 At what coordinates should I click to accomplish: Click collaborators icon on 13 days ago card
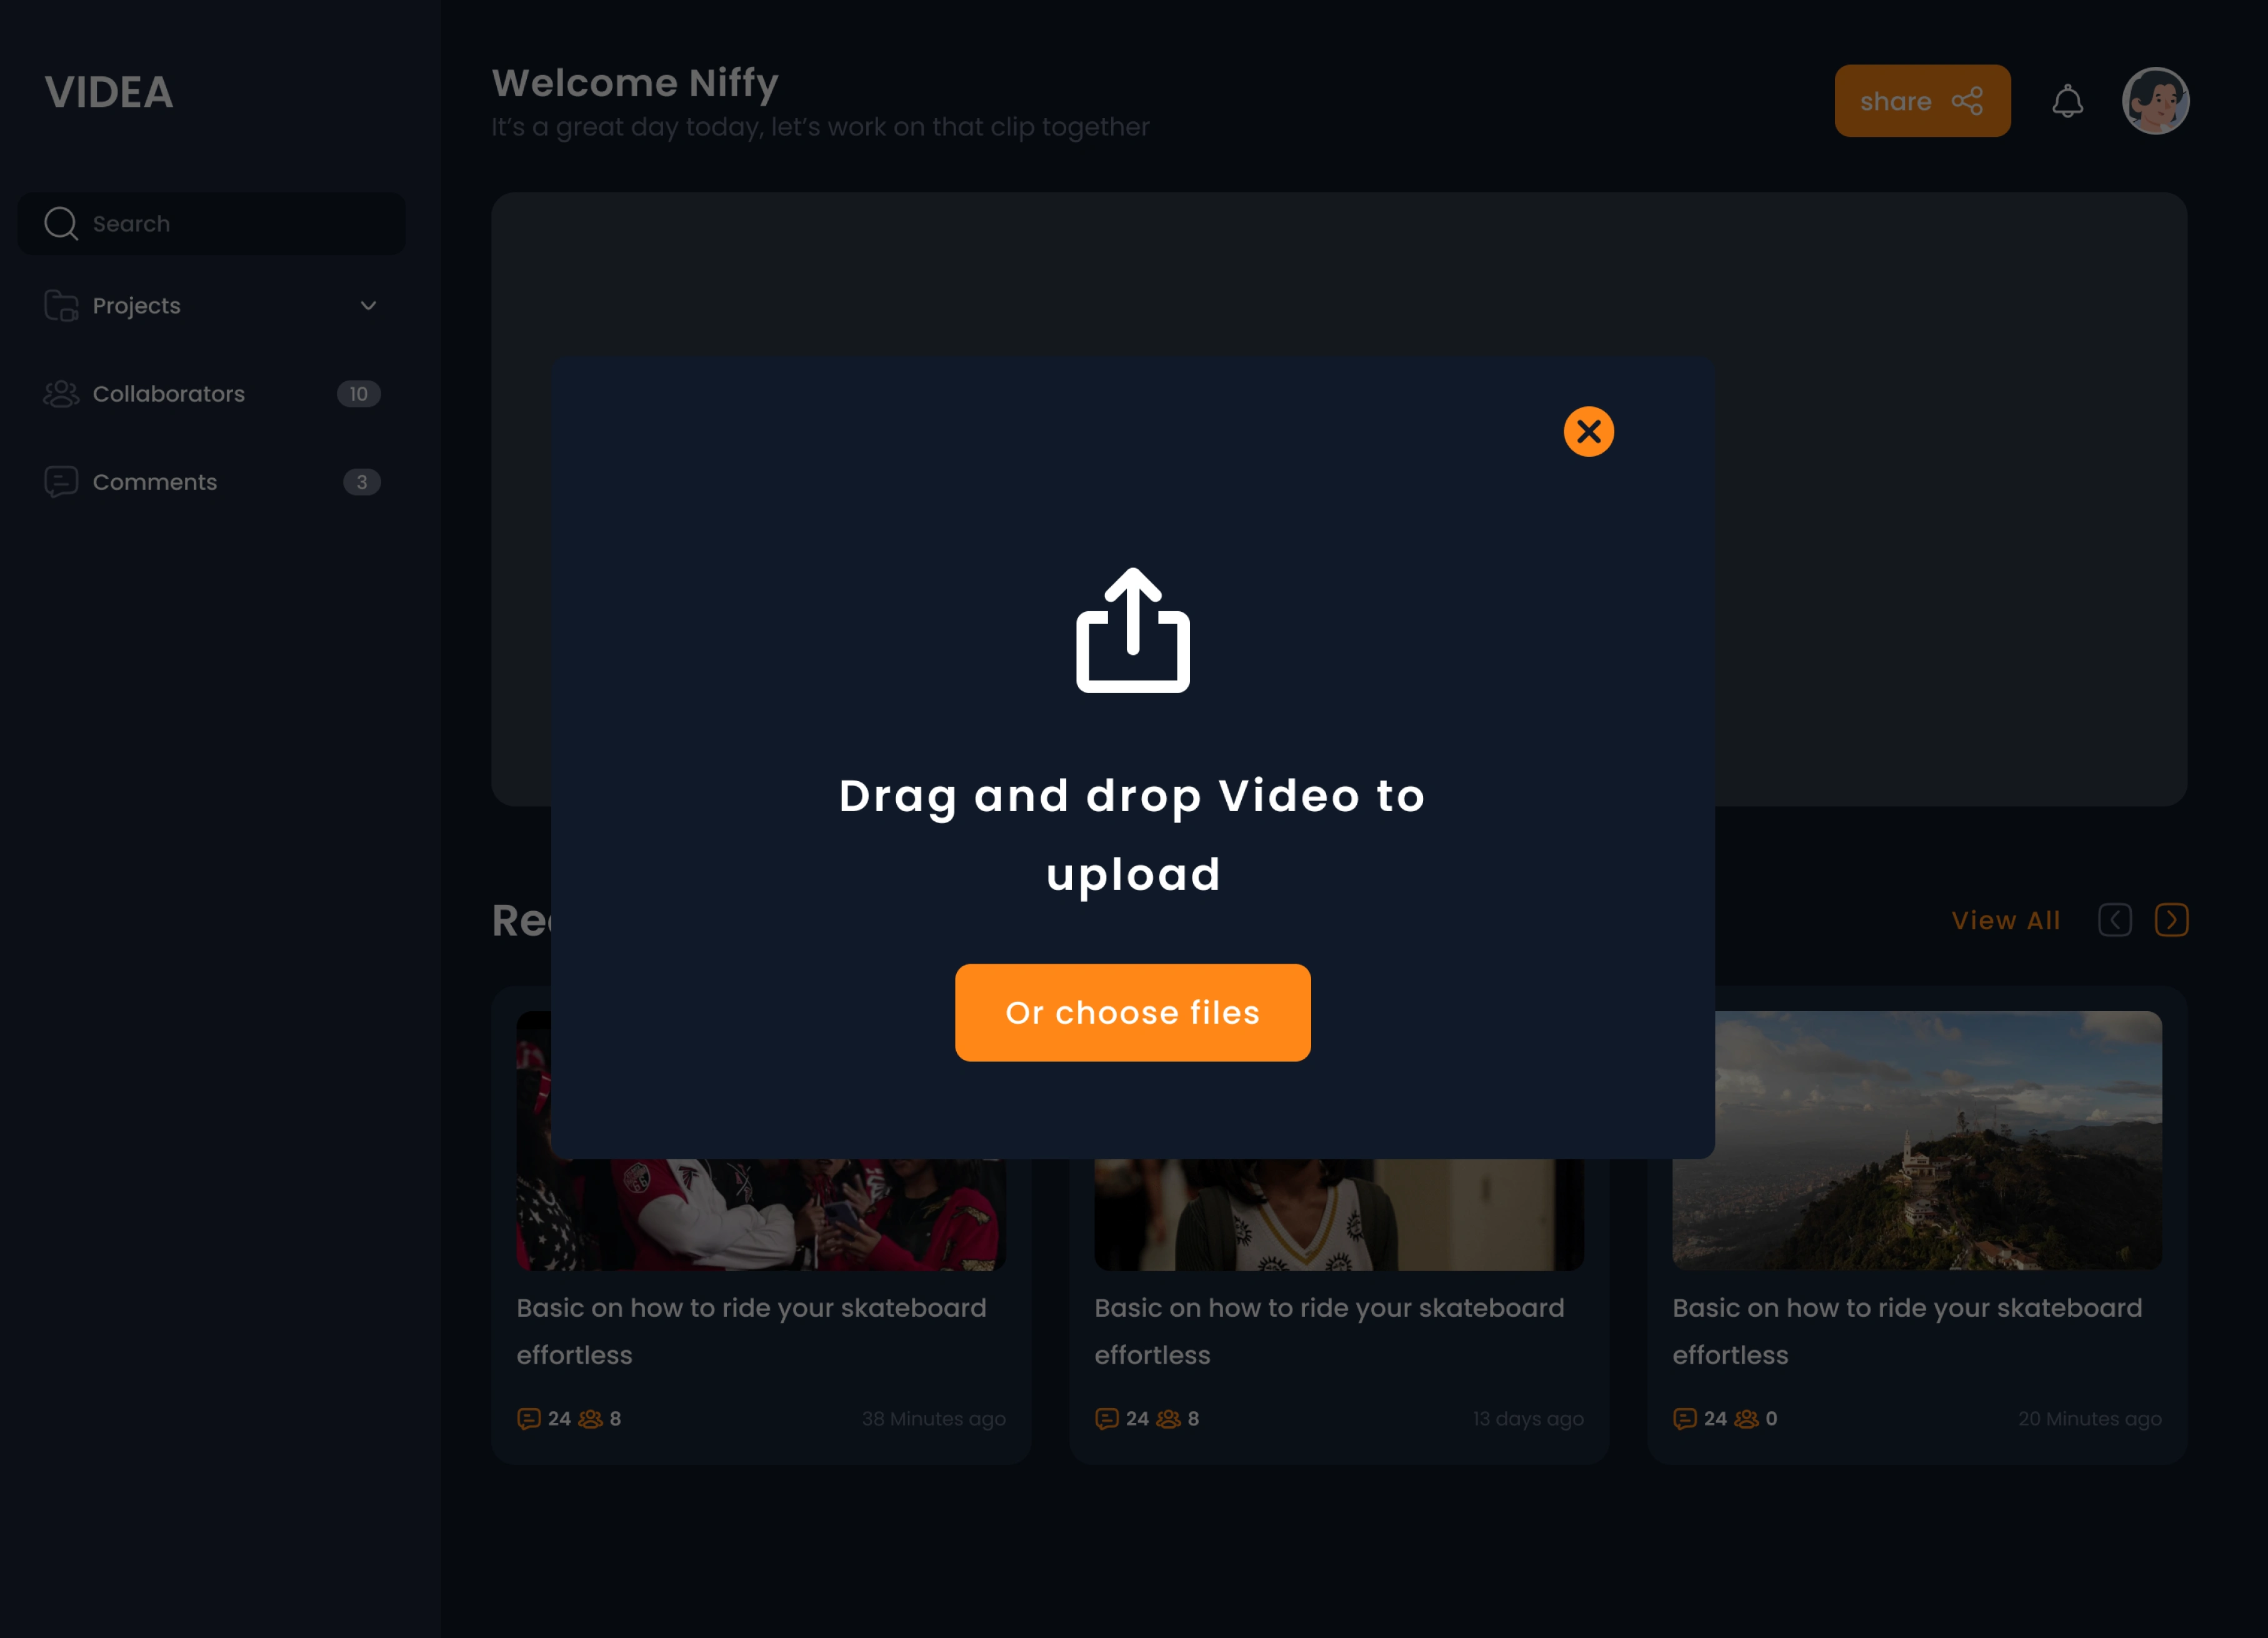point(1168,1418)
